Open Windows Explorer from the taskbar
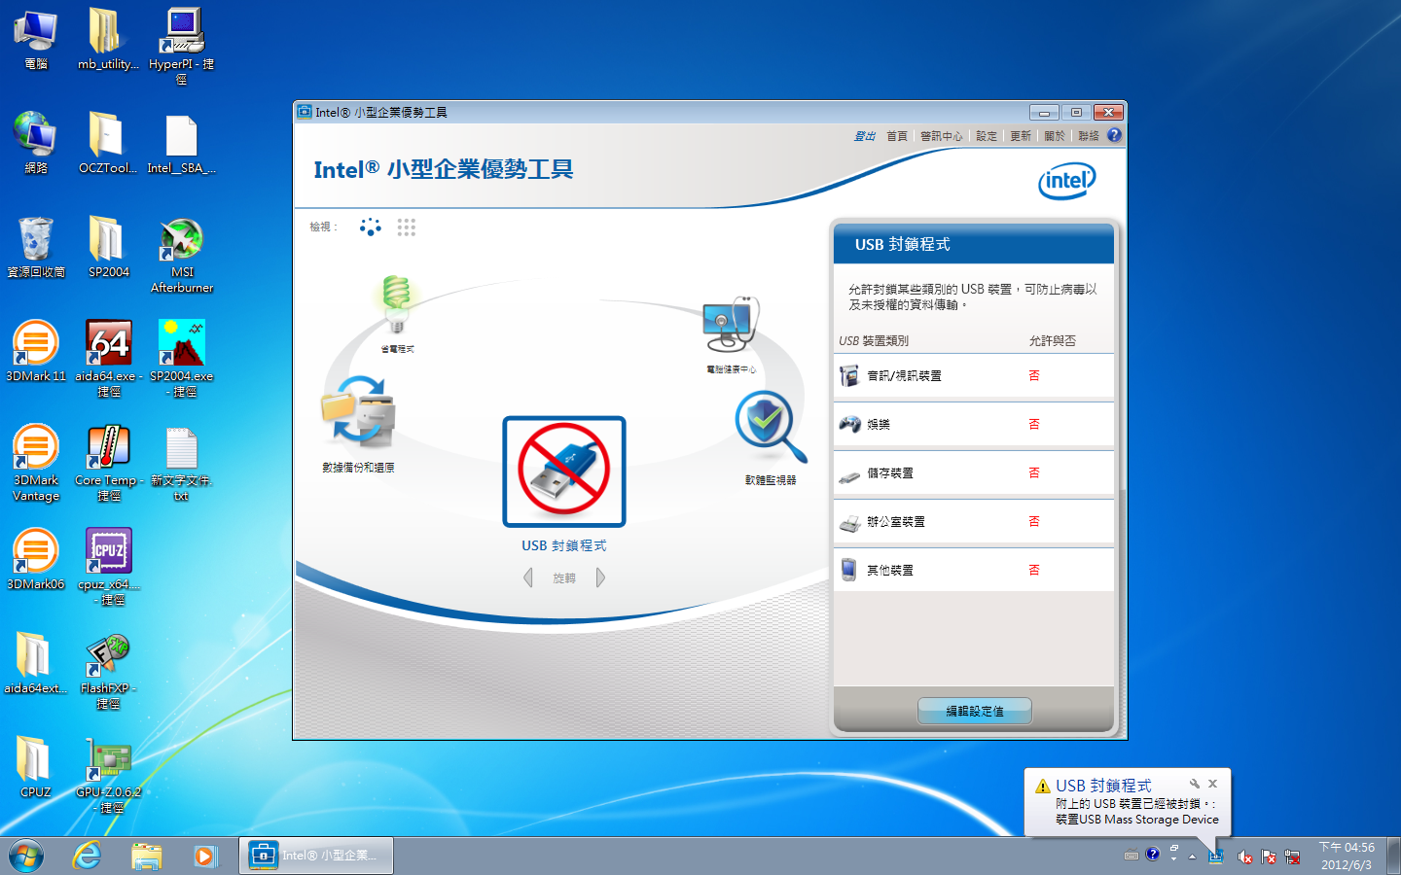The height and width of the screenshot is (875, 1401). 147,856
